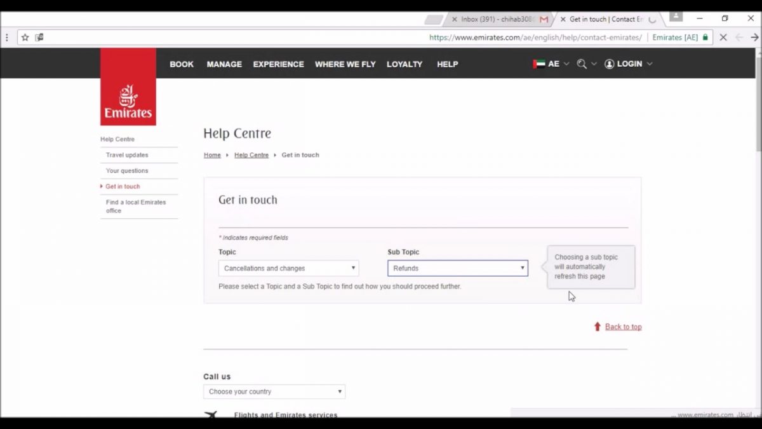762x429 pixels.
Task: Open the BOOK menu
Action: pos(182,64)
